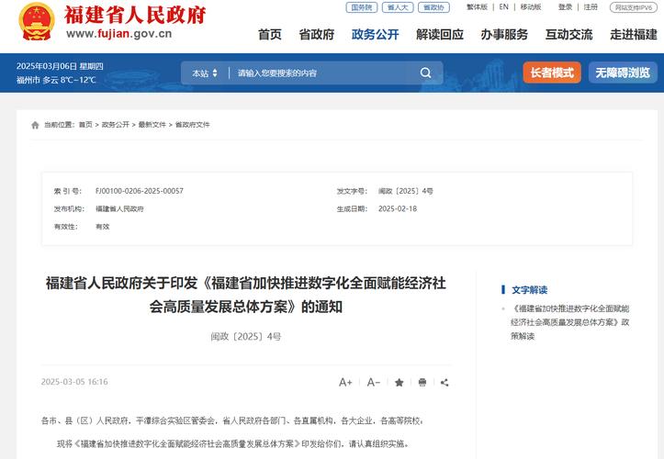Viewport: 664px width, 459px height.
Task: Enable 长者模式 elder mode
Action: [x=552, y=73]
